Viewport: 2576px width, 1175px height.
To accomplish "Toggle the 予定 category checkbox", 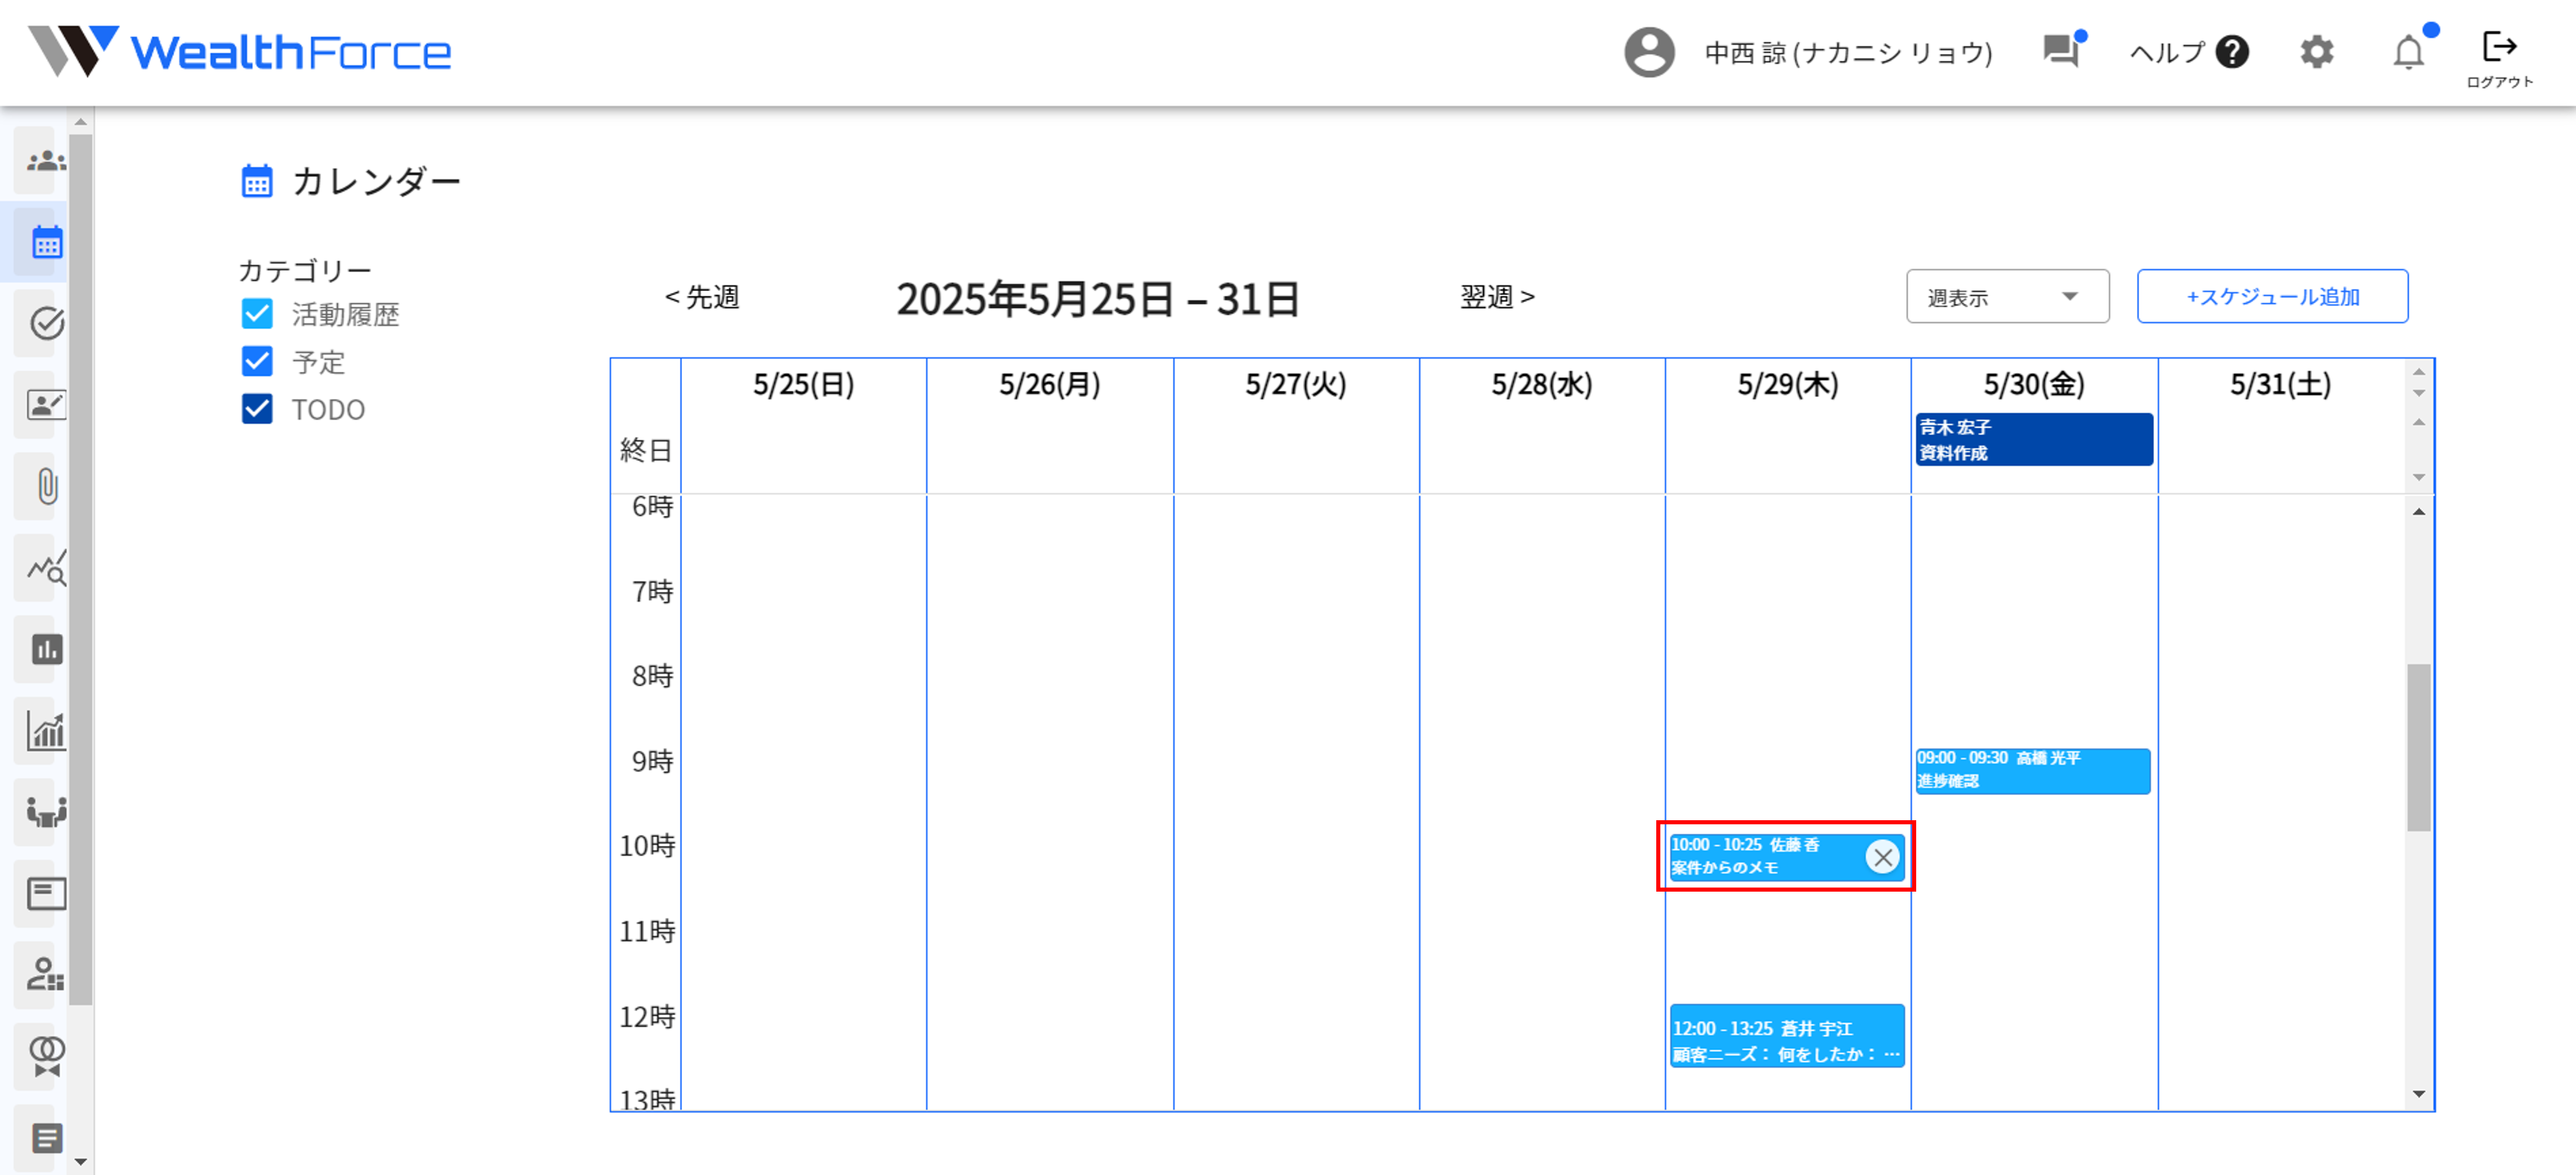I will click(x=257, y=361).
